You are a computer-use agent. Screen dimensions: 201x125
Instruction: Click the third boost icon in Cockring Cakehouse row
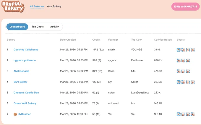pyautogui.click(x=188, y=50)
